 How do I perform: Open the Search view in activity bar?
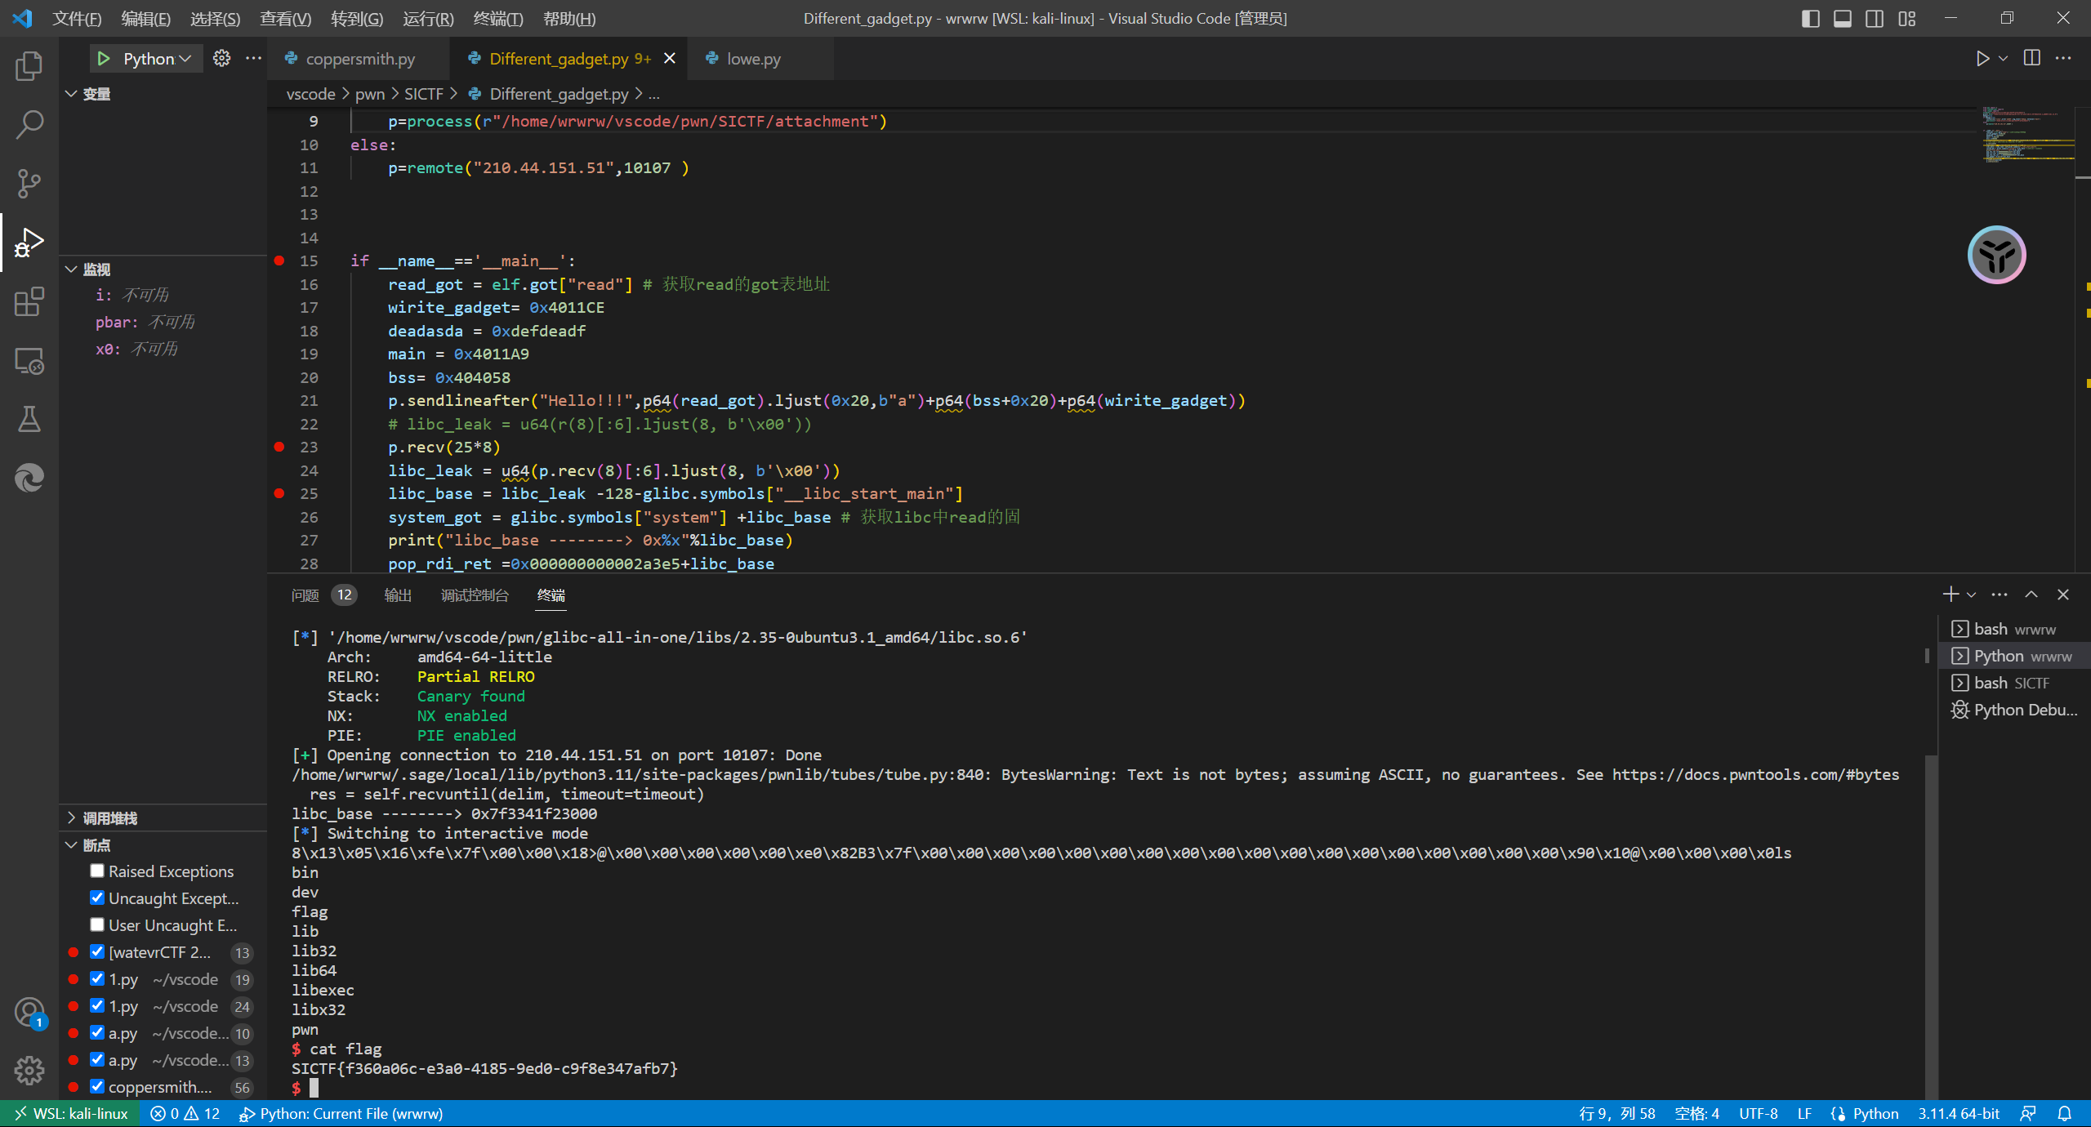tap(29, 125)
